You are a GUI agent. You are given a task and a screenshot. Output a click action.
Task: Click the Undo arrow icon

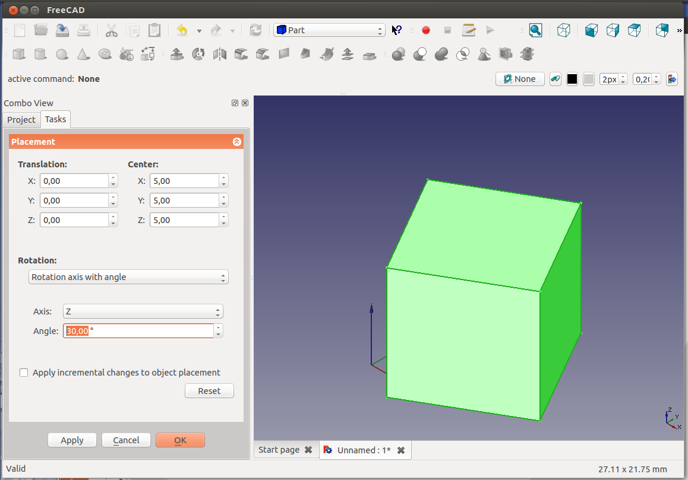click(182, 30)
